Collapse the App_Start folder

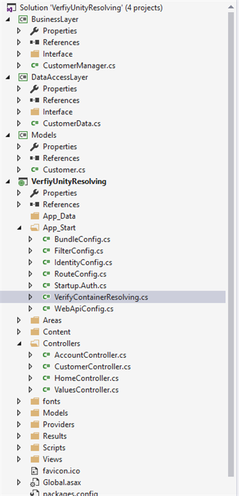point(19,228)
